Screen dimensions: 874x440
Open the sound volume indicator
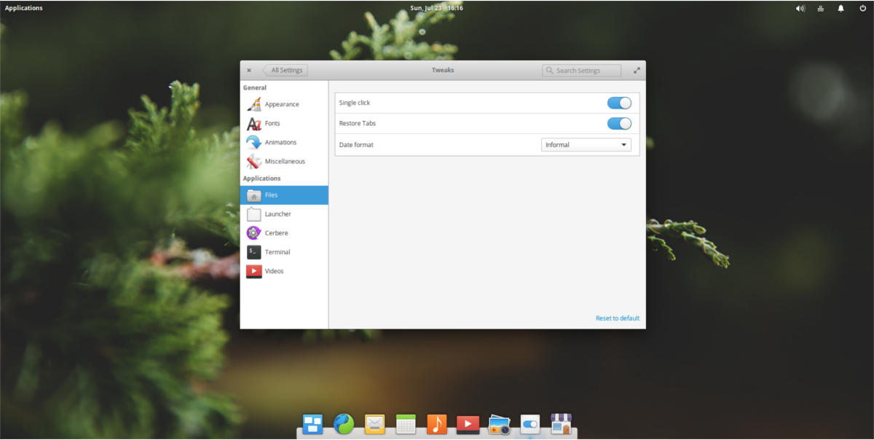coord(800,8)
